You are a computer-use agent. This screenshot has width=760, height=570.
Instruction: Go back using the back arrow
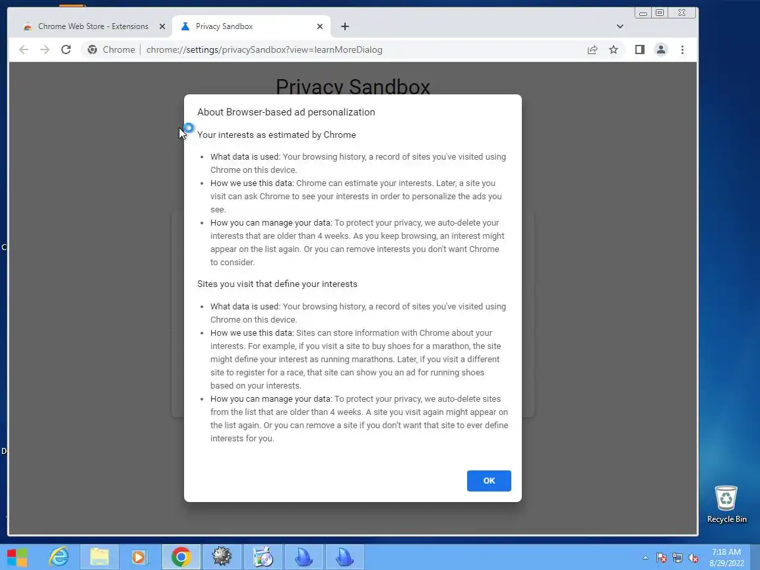[24, 49]
